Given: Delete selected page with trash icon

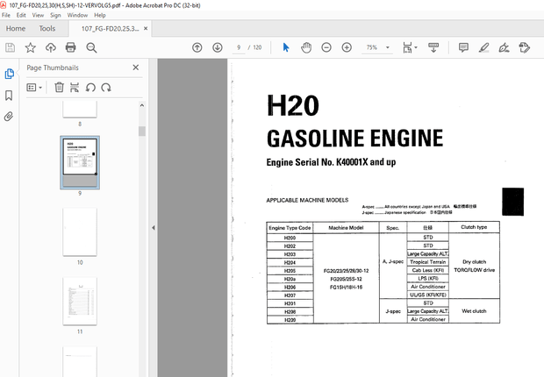Looking at the screenshot, I should pyautogui.click(x=59, y=88).
